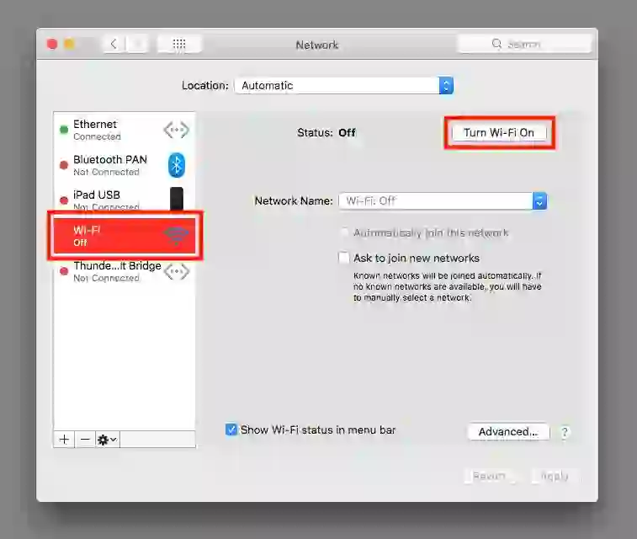Image resolution: width=637 pixels, height=539 pixels.
Task: Click the Wi-Fi signal icon in the sidebar
Action: [177, 236]
